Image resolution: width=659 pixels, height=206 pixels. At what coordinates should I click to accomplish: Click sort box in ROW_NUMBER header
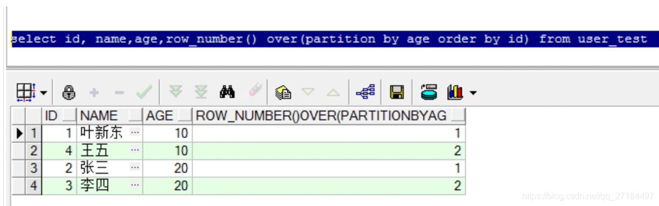coord(459,115)
